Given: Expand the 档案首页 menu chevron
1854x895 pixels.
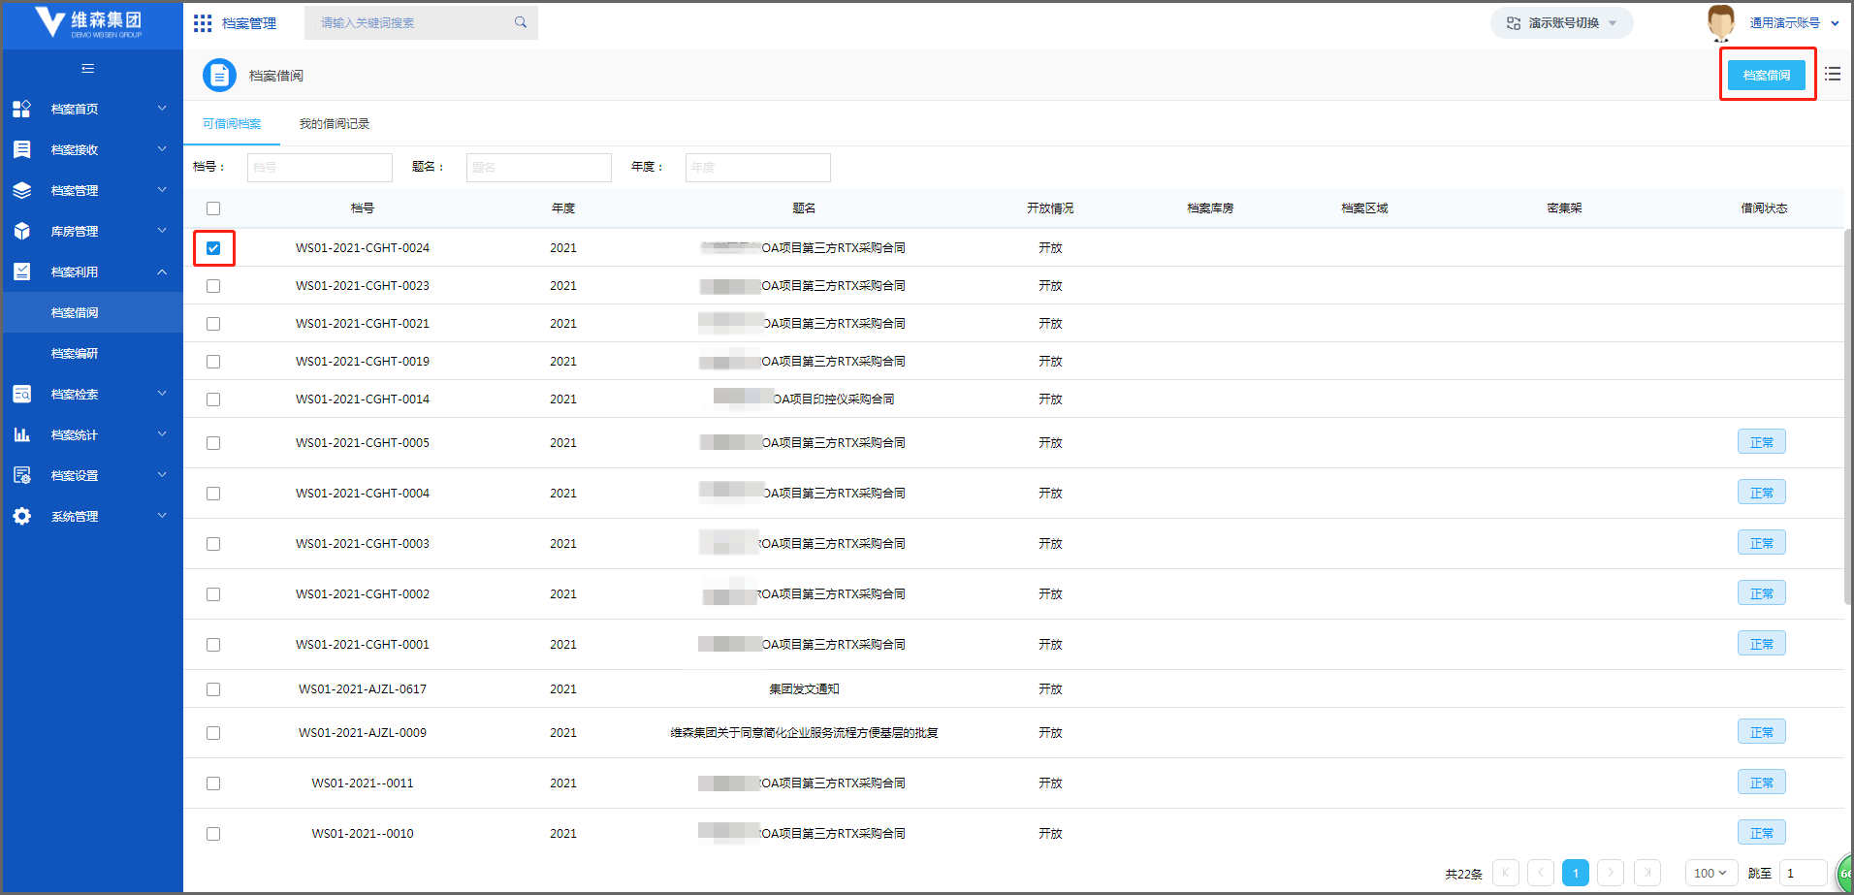Looking at the screenshot, I should (x=162, y=109).
